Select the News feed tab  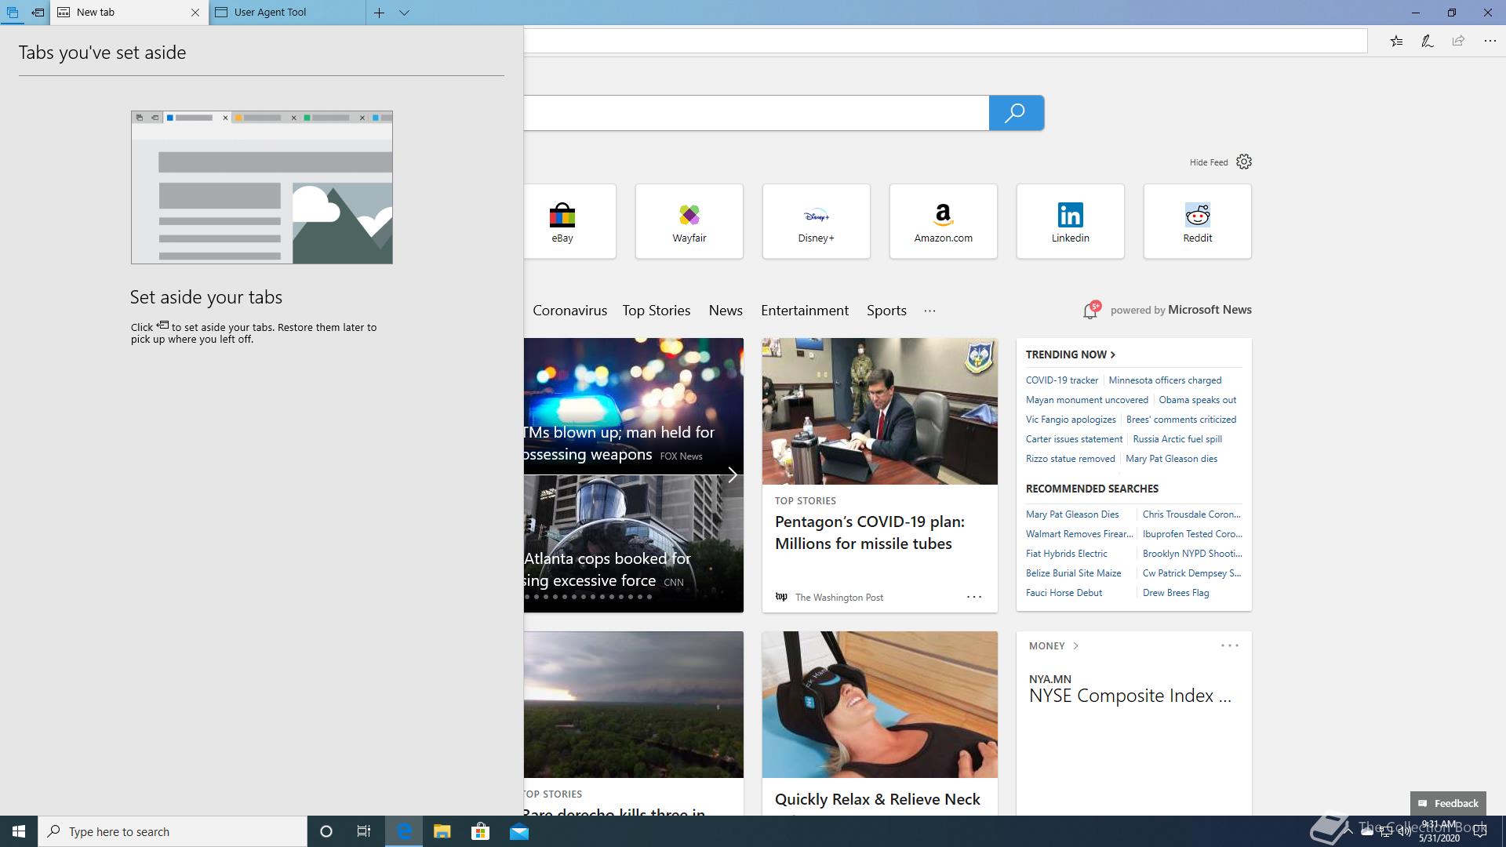click(x=726, y=311)
